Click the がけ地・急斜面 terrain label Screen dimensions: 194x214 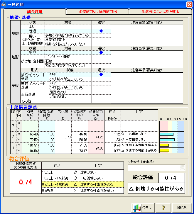click(x=32, y=61)
